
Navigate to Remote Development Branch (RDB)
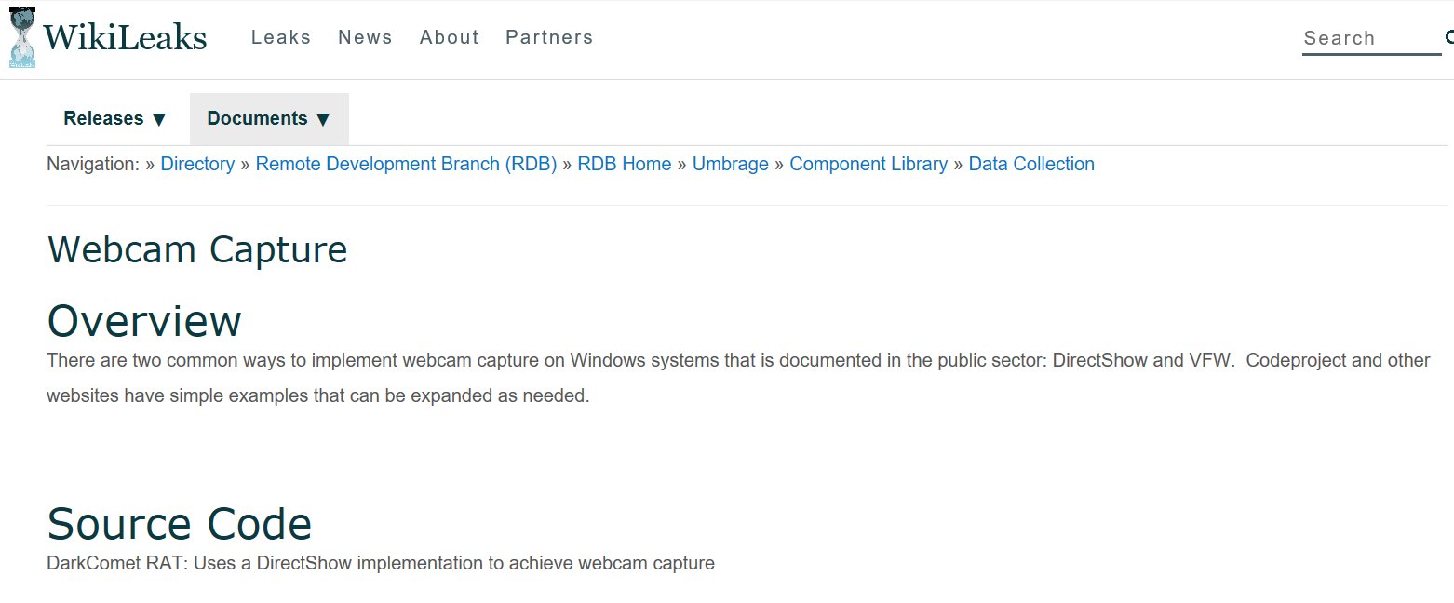[406, 165]
